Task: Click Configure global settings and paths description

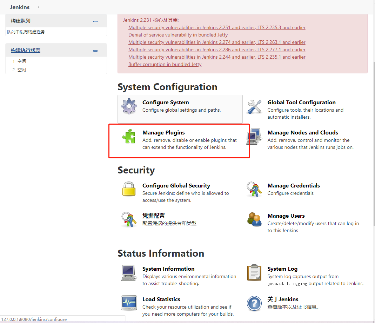Action: click(181, 110)
